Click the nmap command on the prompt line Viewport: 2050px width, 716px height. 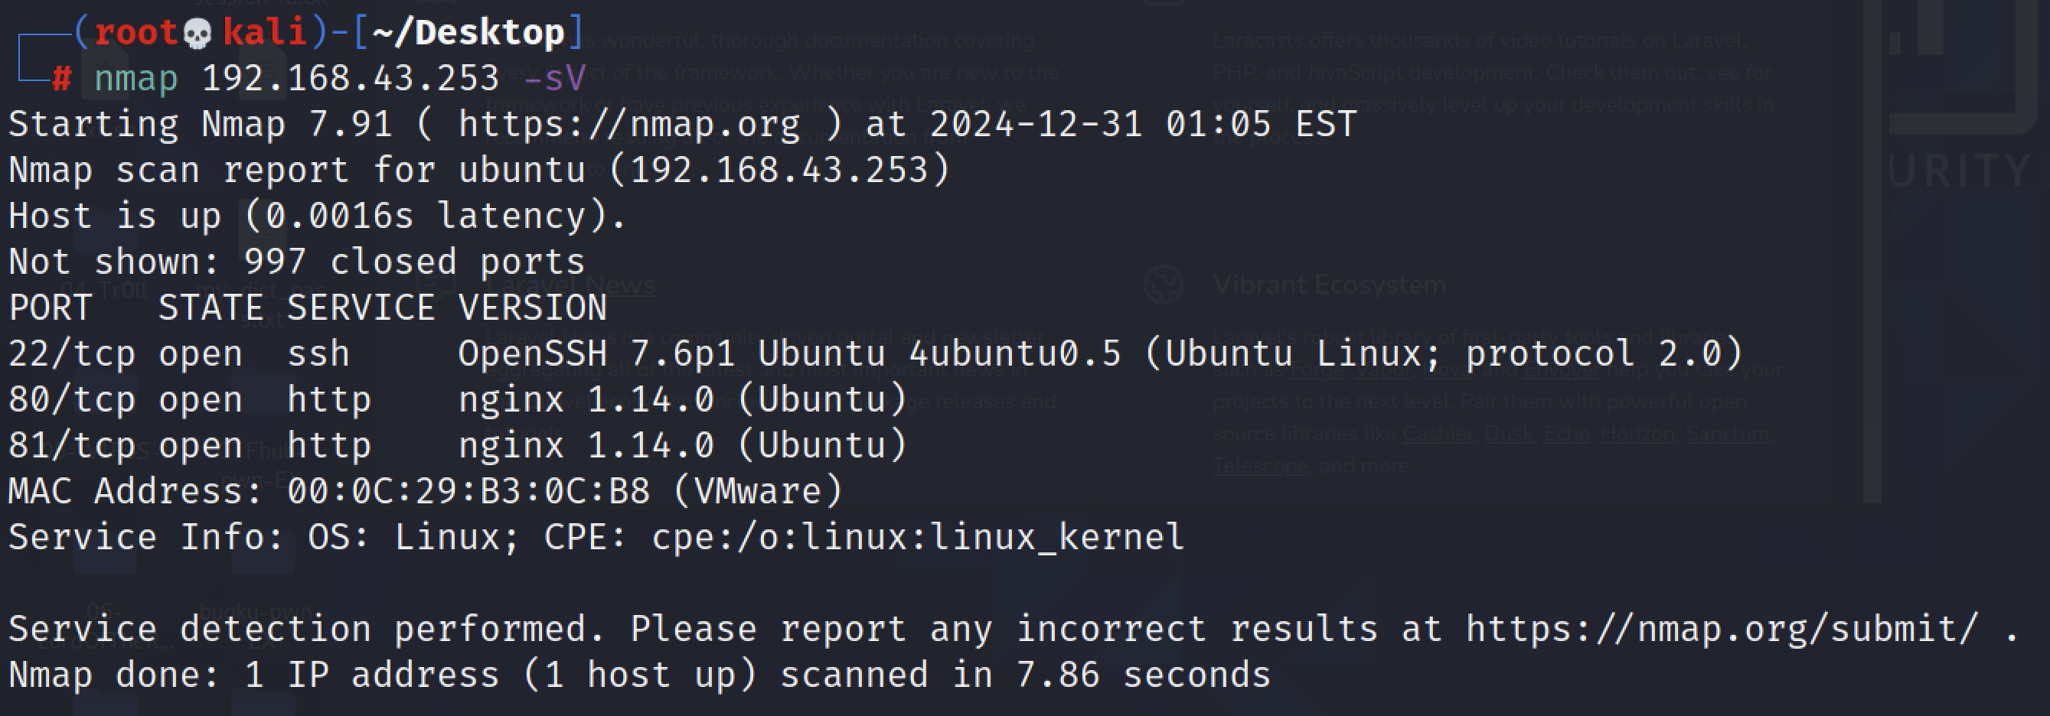[x=136, y=79]
